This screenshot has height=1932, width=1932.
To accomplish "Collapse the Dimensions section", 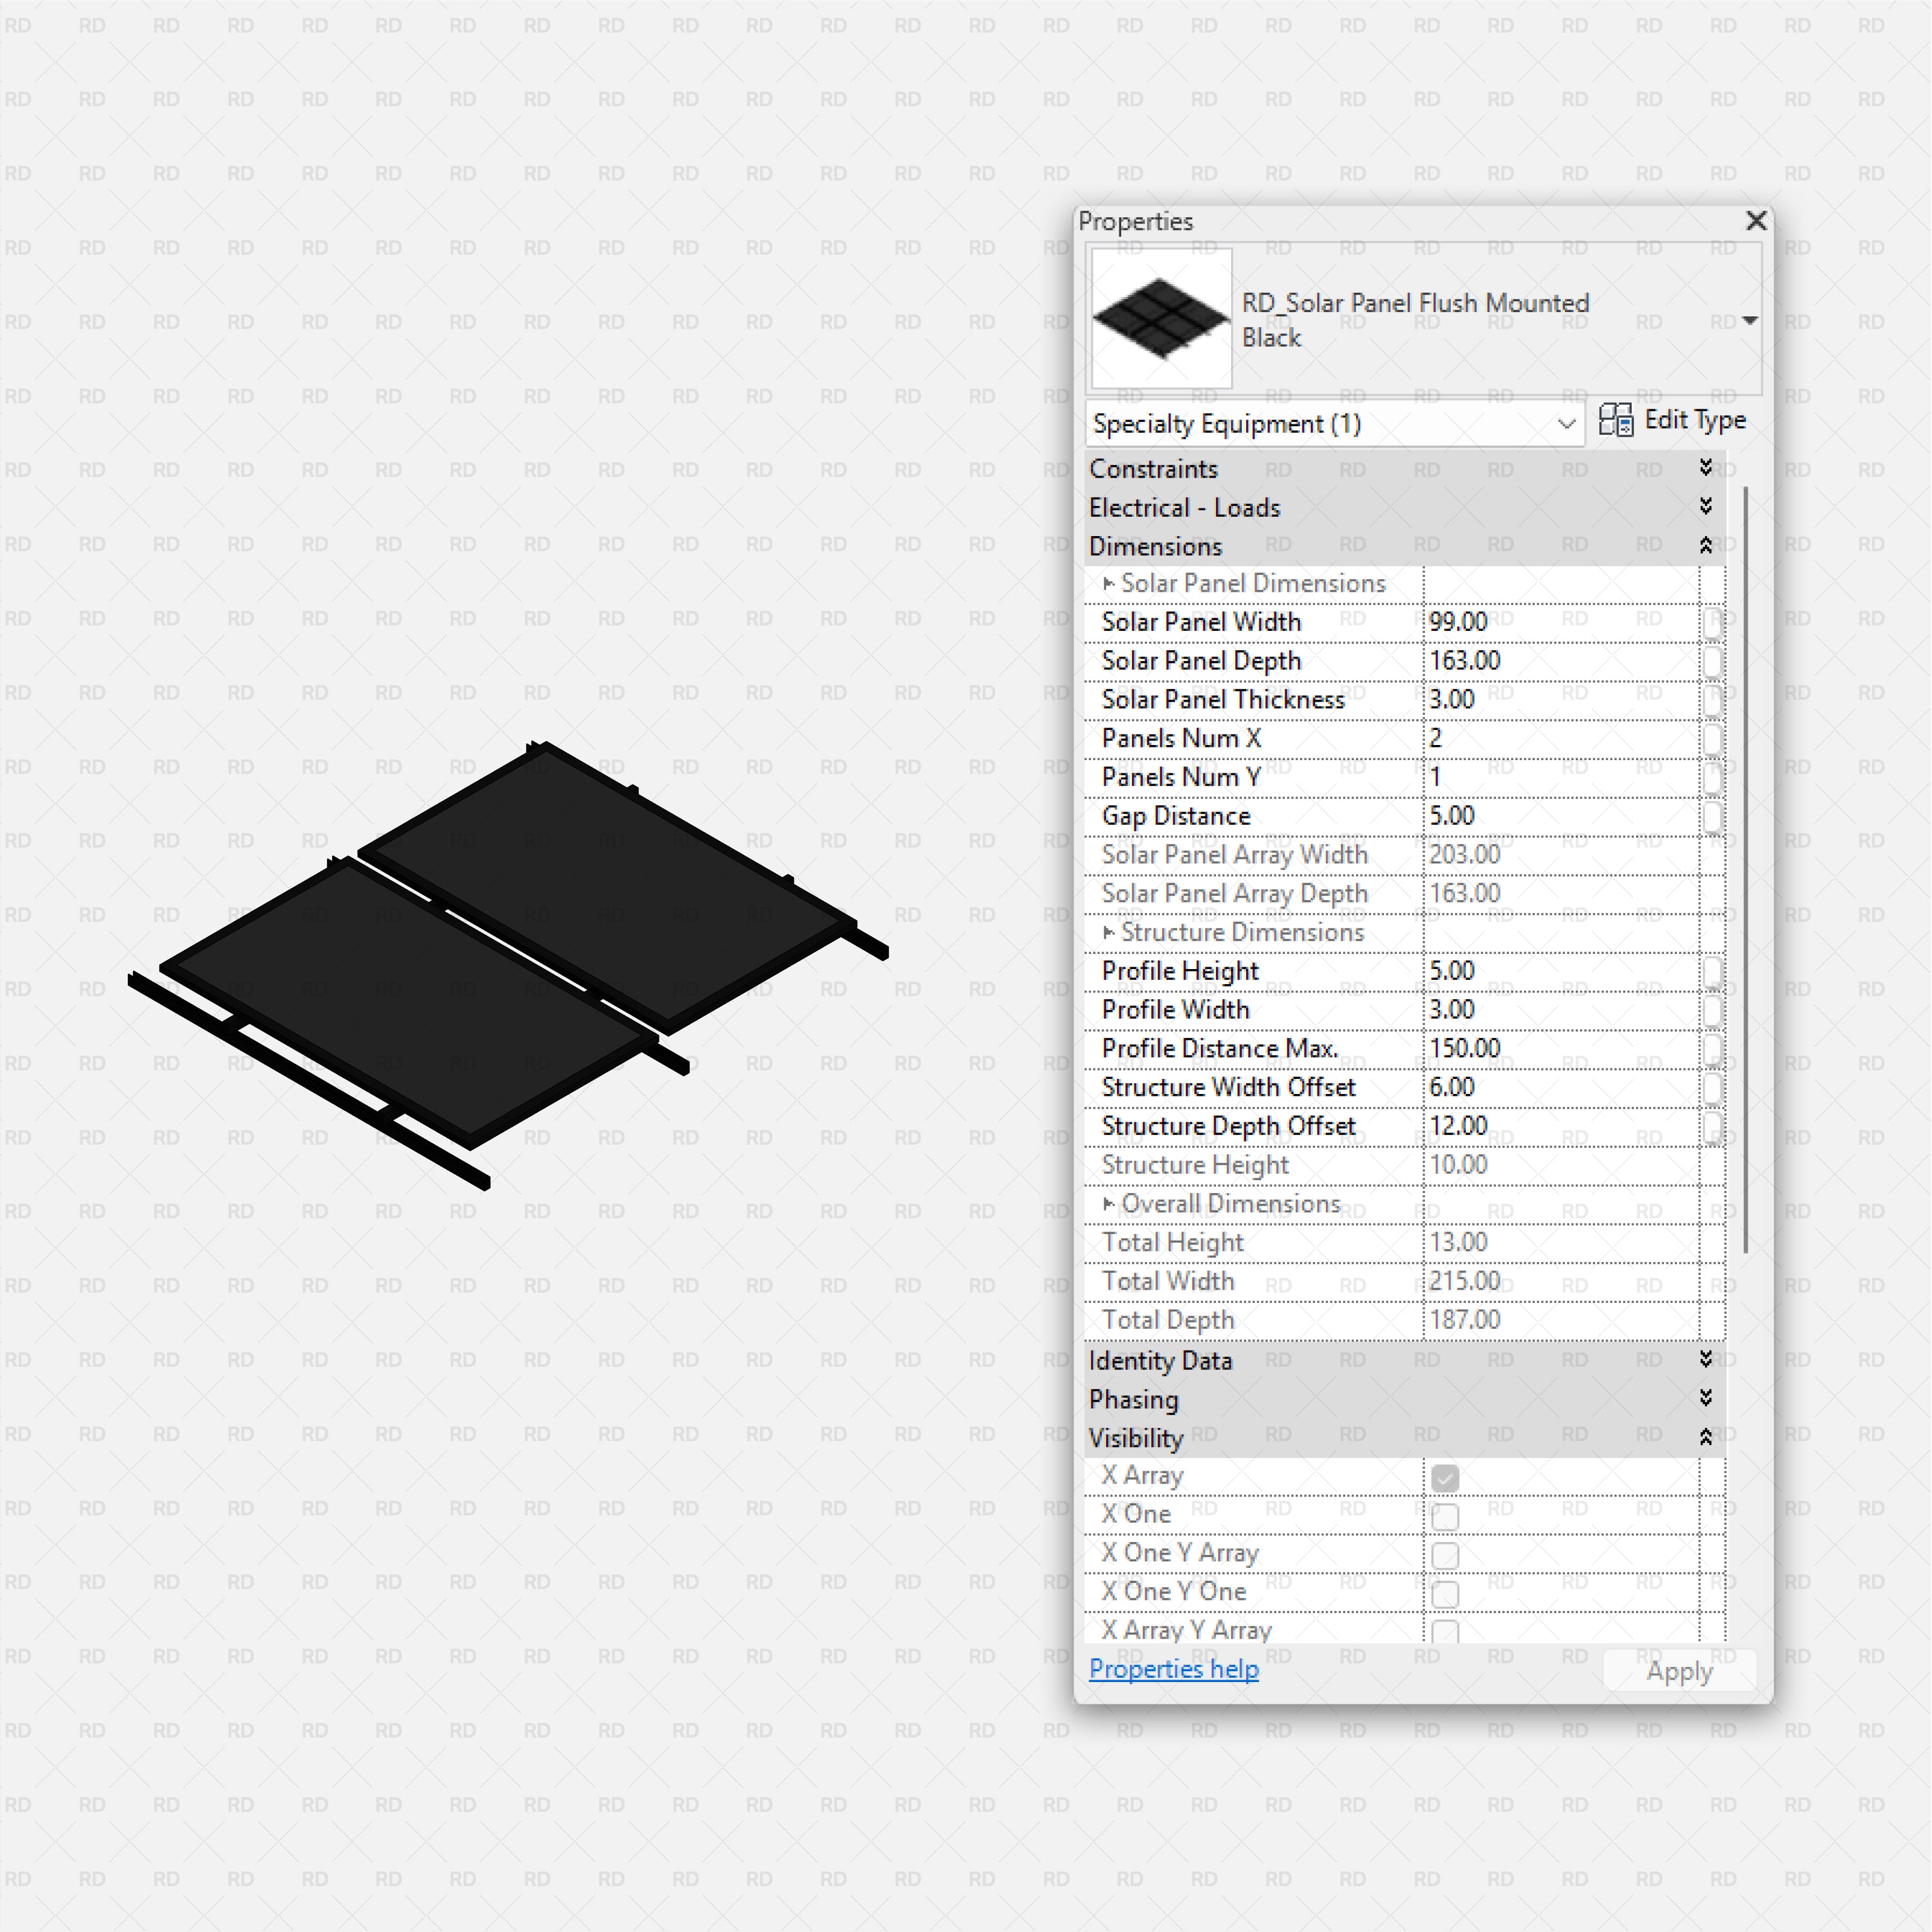I will point(1706,546).
